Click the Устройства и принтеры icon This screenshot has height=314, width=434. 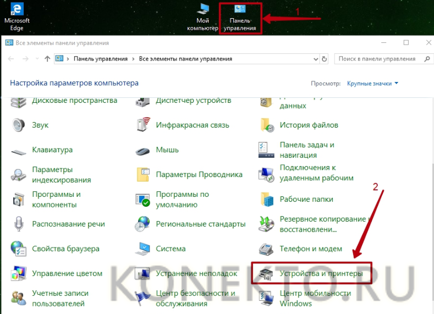click(267, 273)
